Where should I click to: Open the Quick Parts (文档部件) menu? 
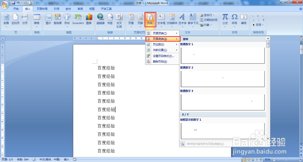172,21
